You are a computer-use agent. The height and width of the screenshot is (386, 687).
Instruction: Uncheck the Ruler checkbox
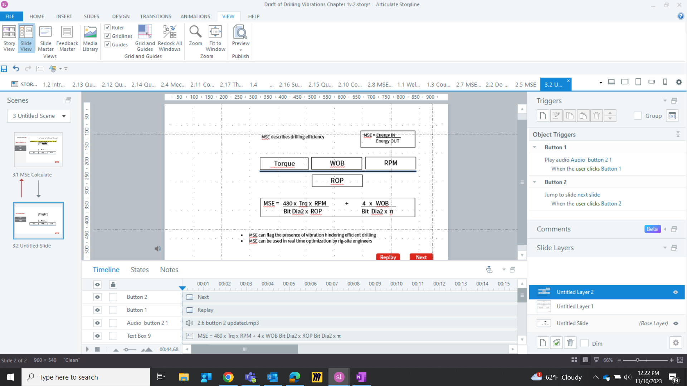point(108,28)
